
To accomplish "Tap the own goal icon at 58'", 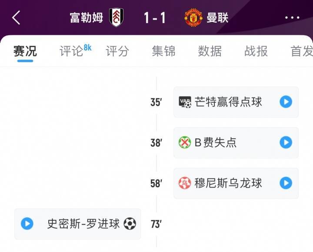I will (185, 183).
